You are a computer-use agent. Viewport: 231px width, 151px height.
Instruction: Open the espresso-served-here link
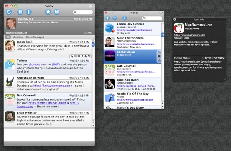point(136,86)
